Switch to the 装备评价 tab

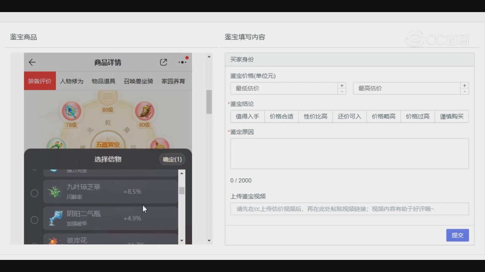point(40,81)
